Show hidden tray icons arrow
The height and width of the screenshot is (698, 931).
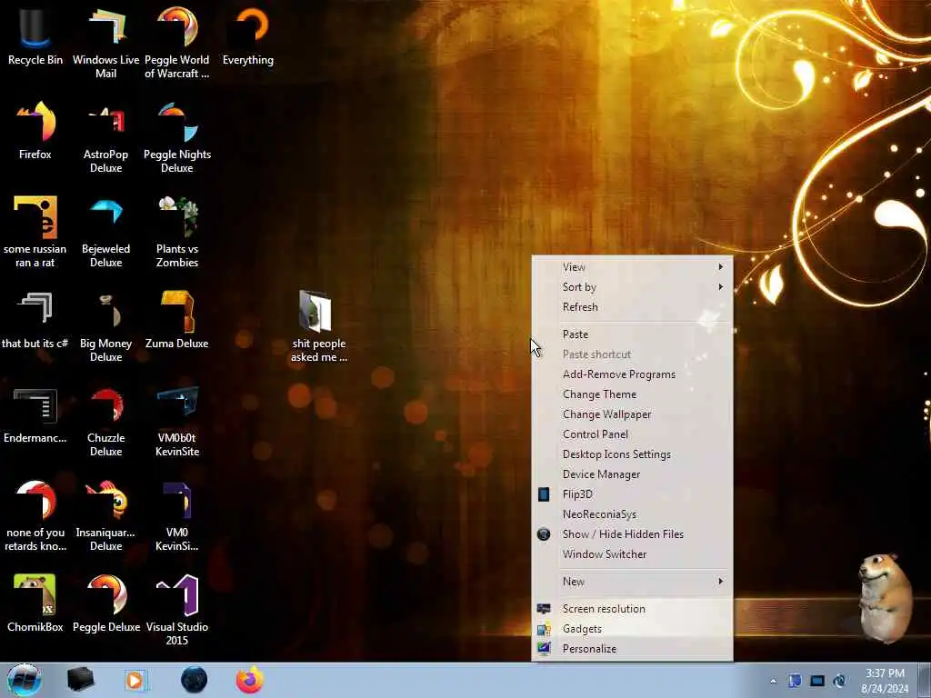[773, 681]
